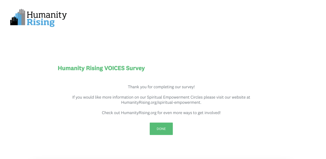Open the HumanityRising.org/spiritual-empowerment address
The image size is (326, 159).
[161, 103]
